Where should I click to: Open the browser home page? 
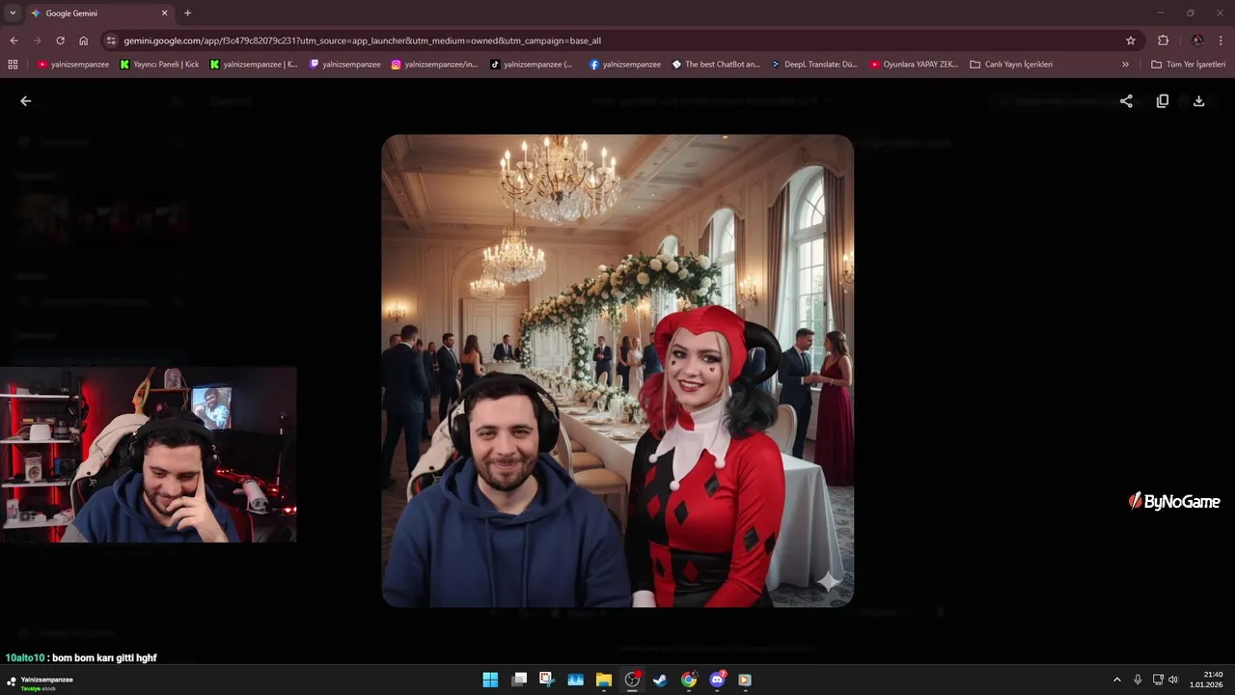pos(84,41)
